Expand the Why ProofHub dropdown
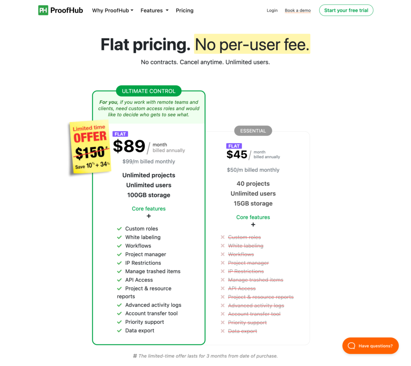 click(112, 10)
